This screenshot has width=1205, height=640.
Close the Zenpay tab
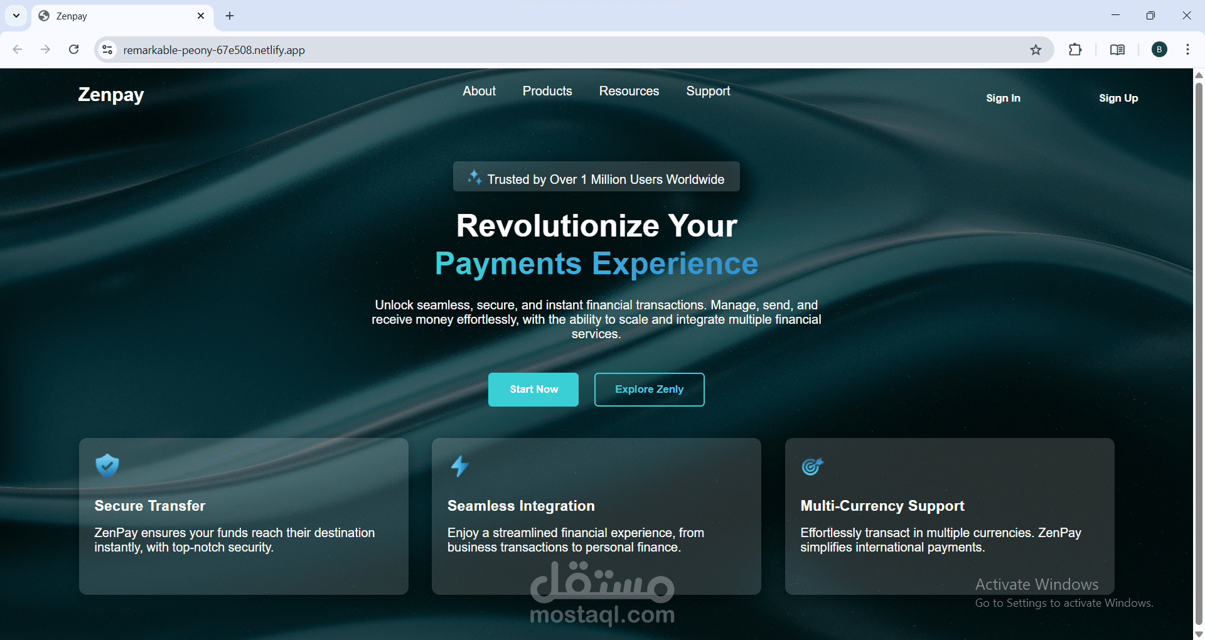point(201,16)
